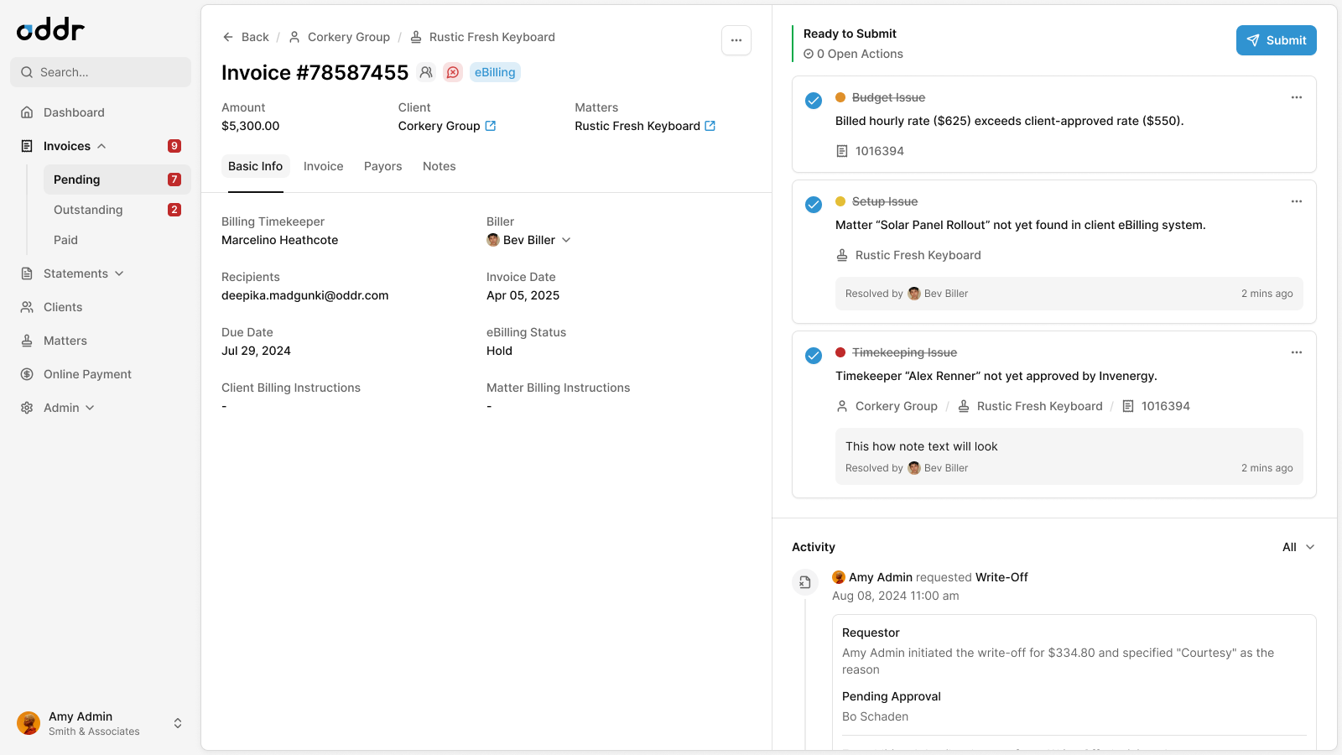This screenshot has height=755, width=1342.
Task: Click the Submit button
Action: coord(1276,40)
